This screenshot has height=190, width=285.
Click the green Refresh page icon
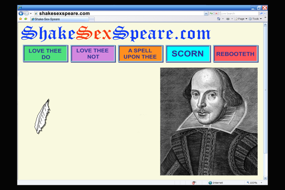click(211, 13)
